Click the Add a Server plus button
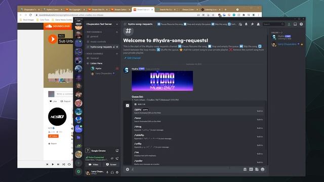The height and width of the screenshot is (182, 324). tap(78, 163)
